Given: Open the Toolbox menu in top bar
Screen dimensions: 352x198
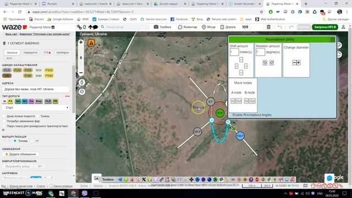Looking at the screenshot, I should [163, 27].
